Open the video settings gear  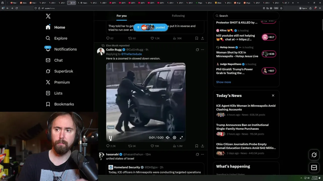[x=174, y=138]
